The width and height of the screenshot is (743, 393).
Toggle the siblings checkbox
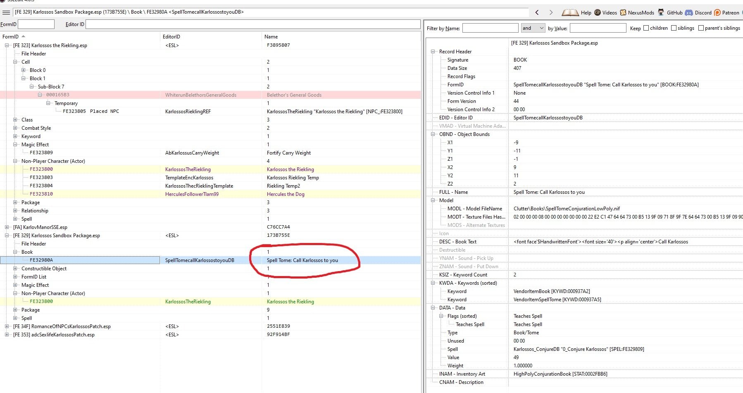pos(674,28)
